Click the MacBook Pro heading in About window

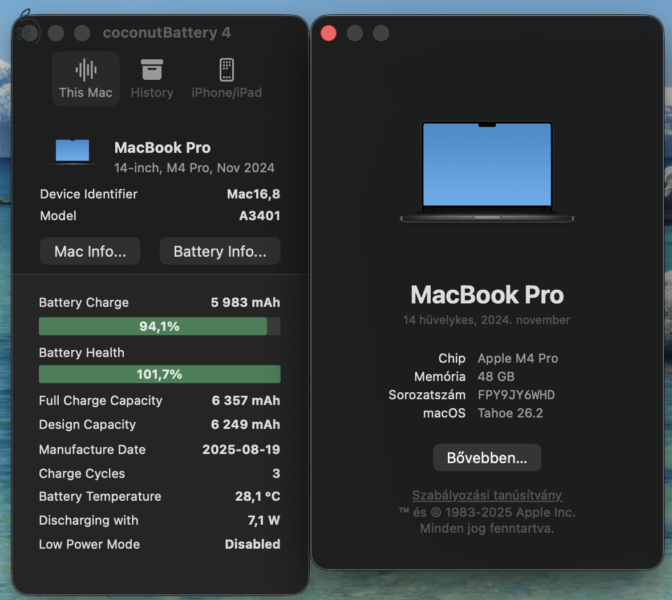[487, 295]
